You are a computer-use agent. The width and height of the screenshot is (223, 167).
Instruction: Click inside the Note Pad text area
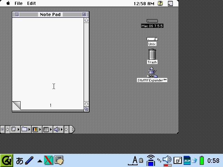pos(48,59)
